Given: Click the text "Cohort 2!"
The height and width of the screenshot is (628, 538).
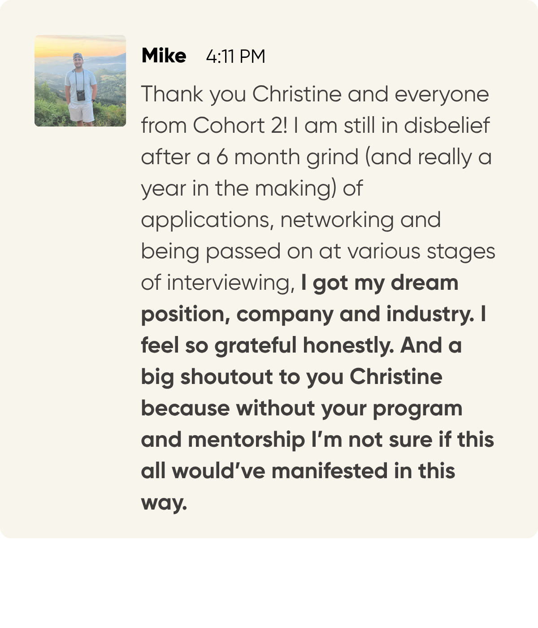Looking at the screenshot, I should click(x=240, y=126).
